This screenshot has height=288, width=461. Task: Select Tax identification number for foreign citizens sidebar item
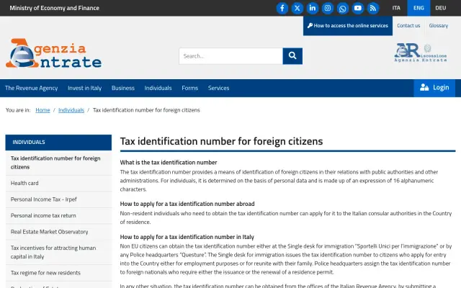[x=58, y=163]
